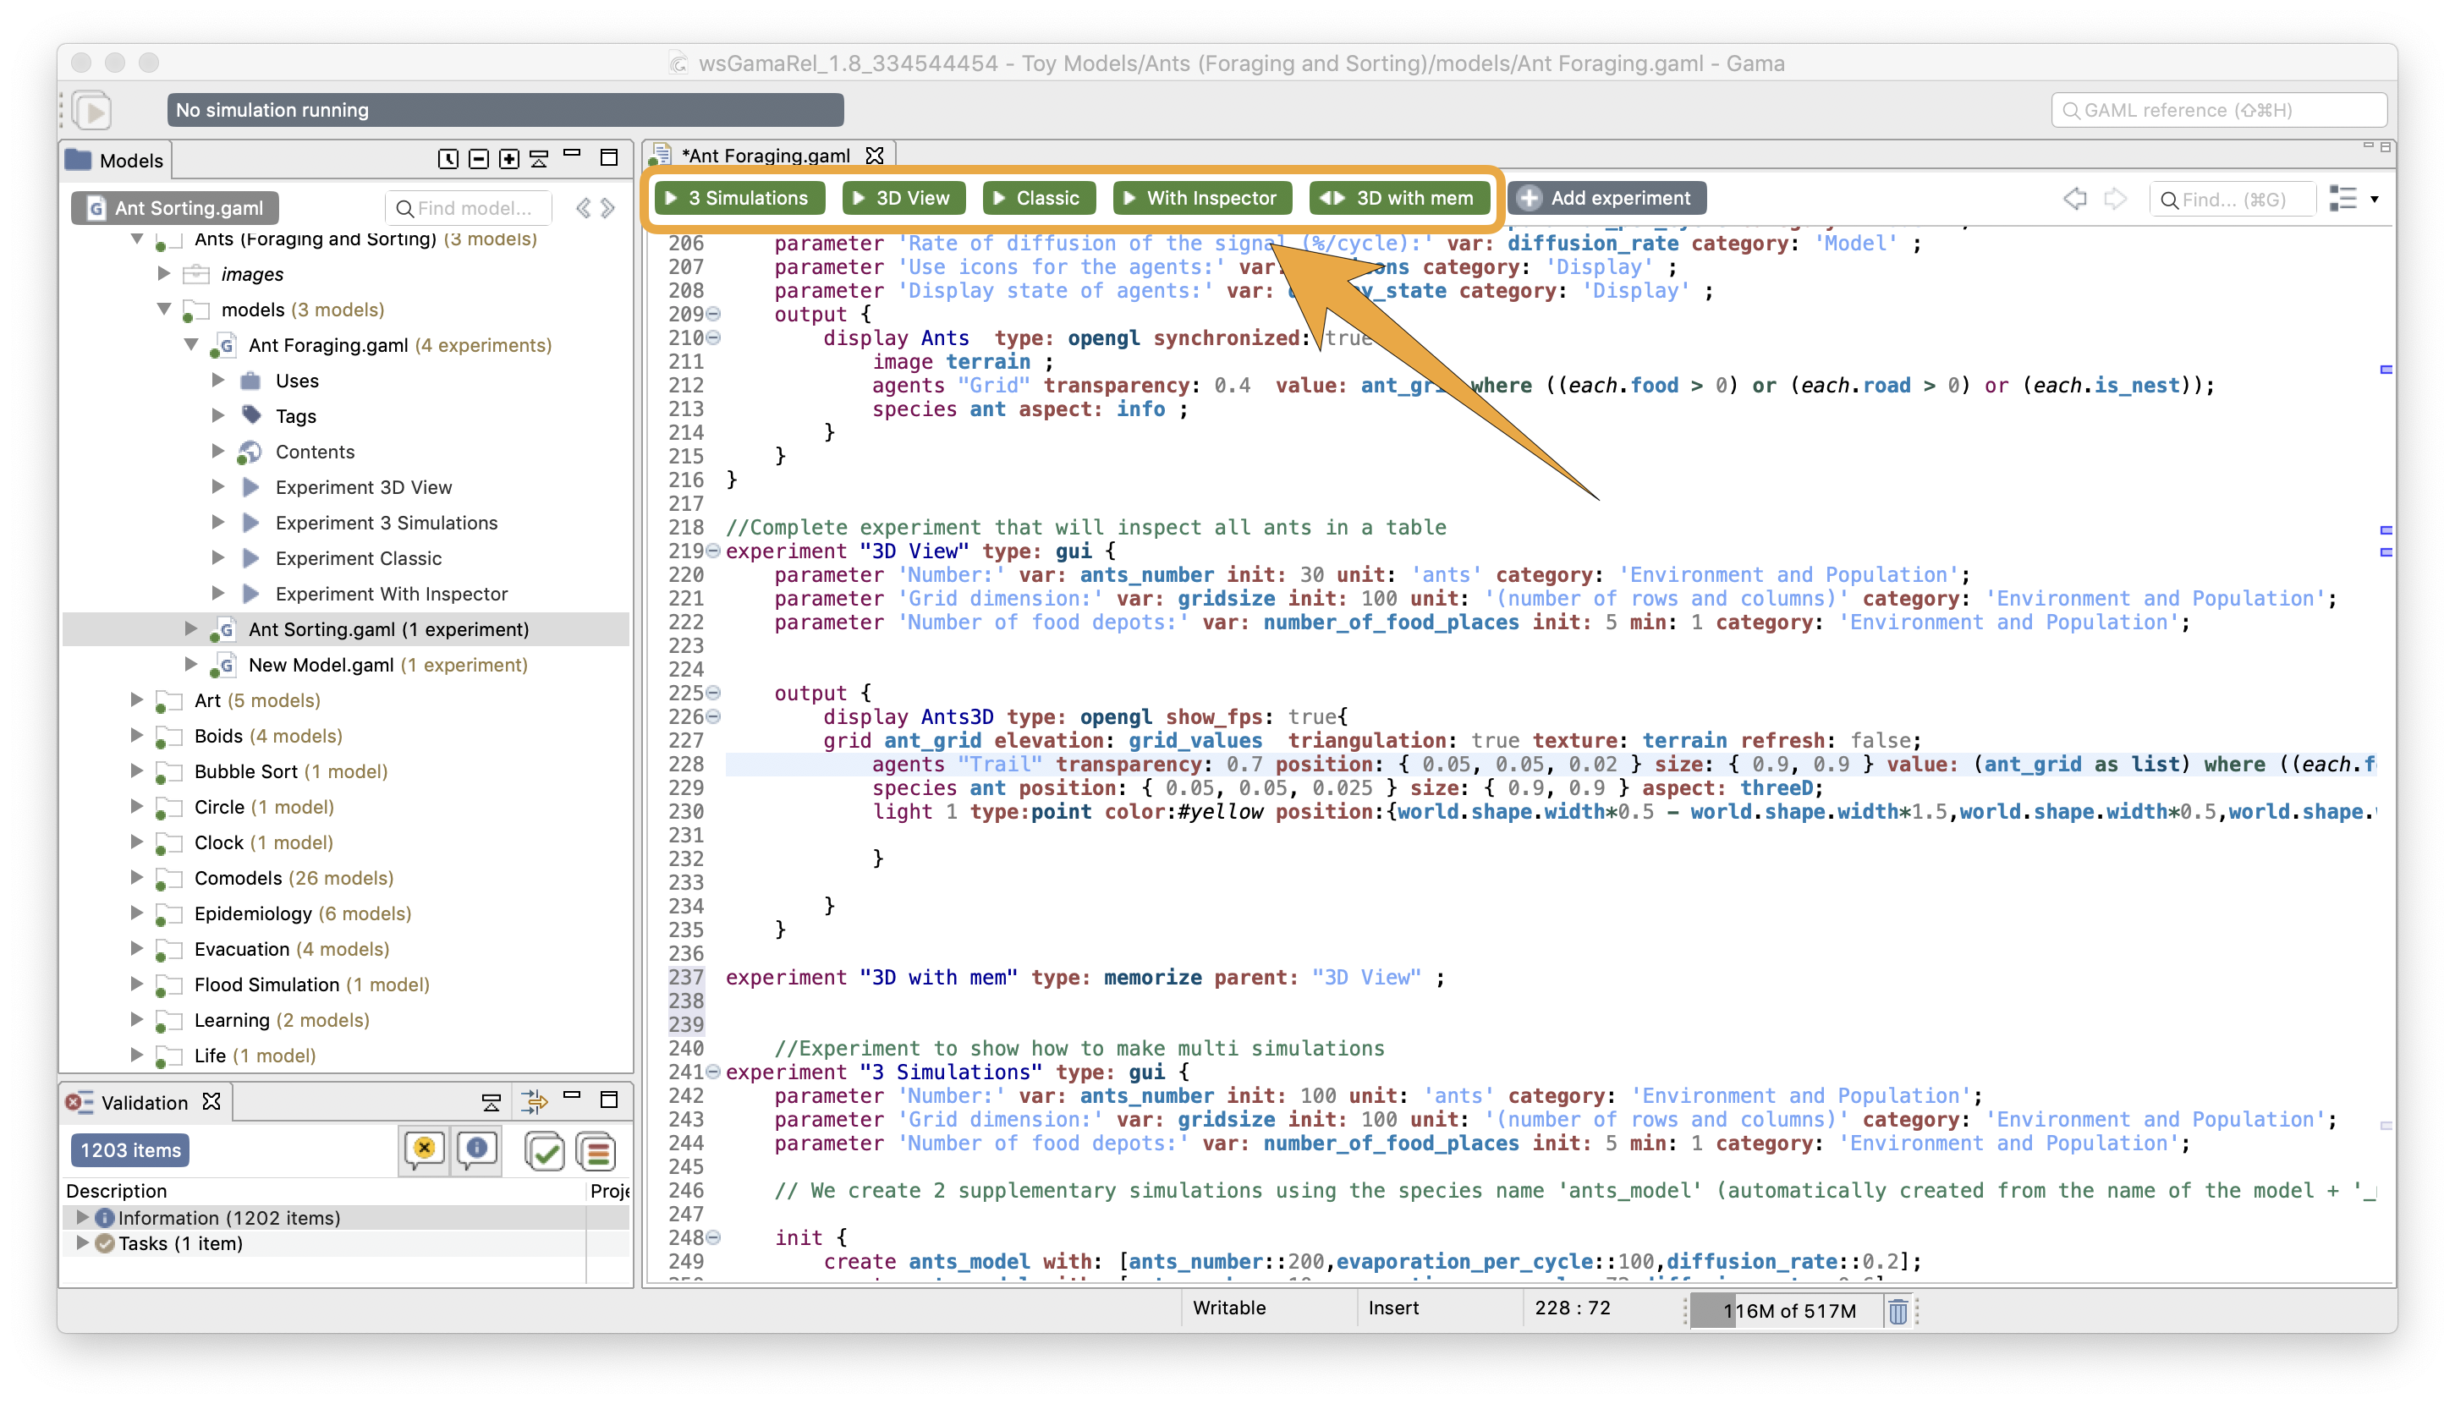Expand Information (1202 items) group
This screenshot has width=2455, height=1404.
click(82, 1217)
